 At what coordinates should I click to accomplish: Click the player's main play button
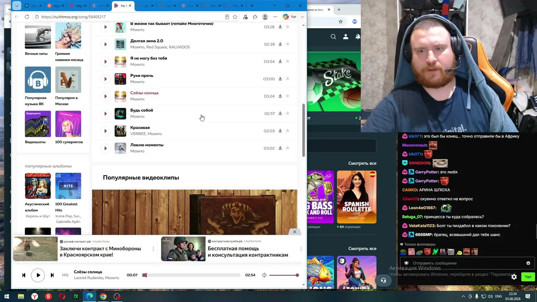[38, 275]
